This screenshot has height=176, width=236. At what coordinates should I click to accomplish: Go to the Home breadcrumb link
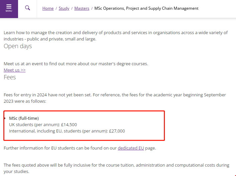click(x=48, y=8)
